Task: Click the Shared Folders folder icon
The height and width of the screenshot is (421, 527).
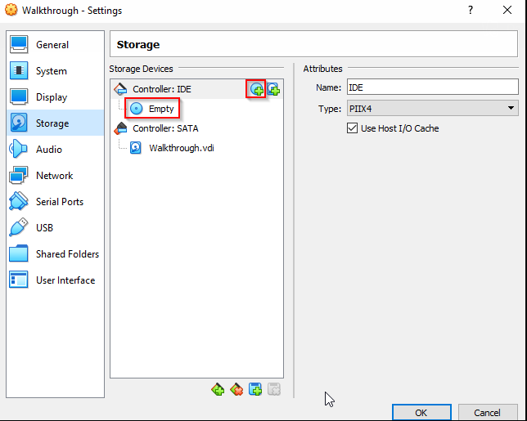Action: coord(19,254)
